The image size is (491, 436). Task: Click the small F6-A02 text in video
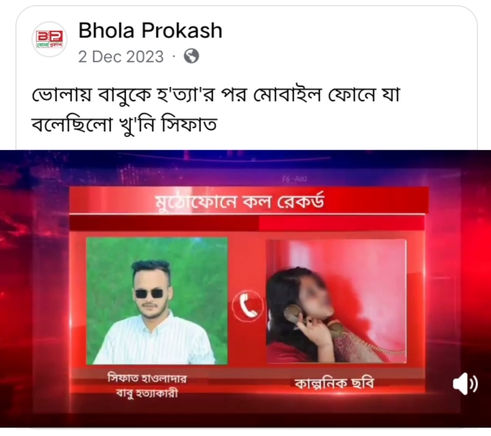(295, 179)
